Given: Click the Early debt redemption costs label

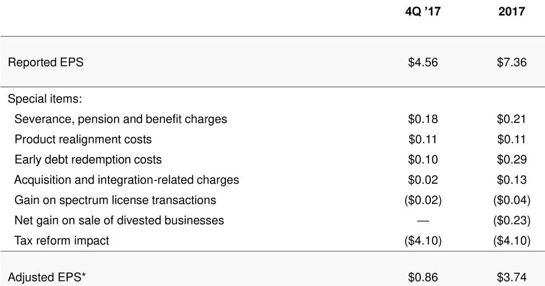Looking at the screenshot, I should pyautogui.click(x=88, y=160).
